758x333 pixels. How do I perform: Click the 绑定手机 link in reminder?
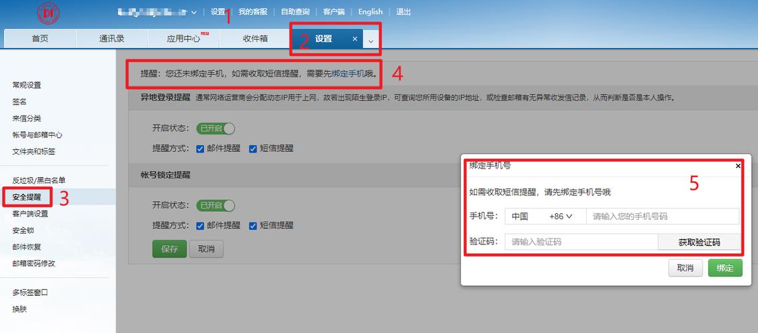tap(348, 75)
